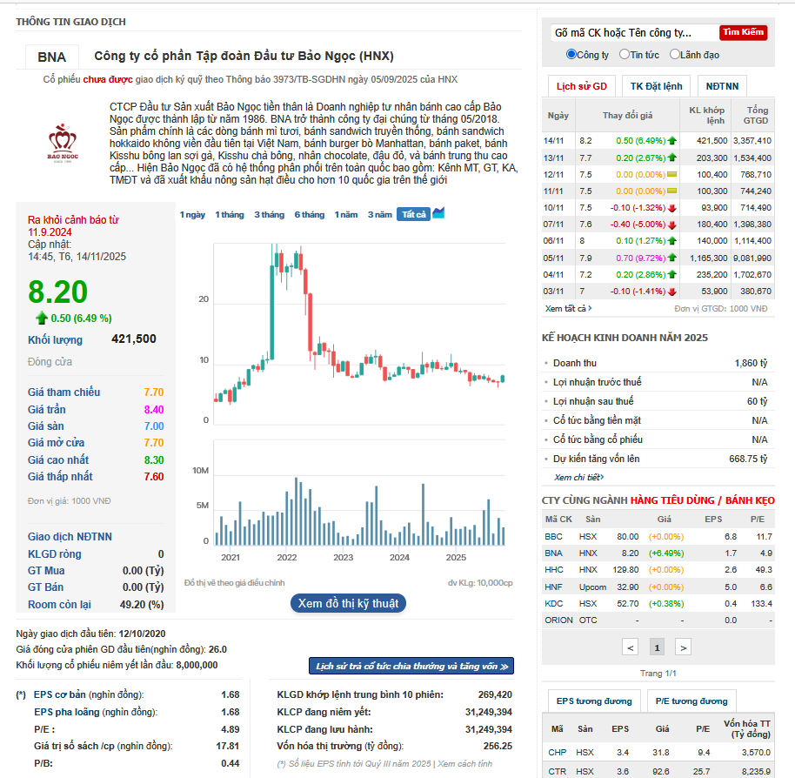795x778 pixels.
Task: Open the EPS pha loãng definition link
Action: tap(66, 712)
